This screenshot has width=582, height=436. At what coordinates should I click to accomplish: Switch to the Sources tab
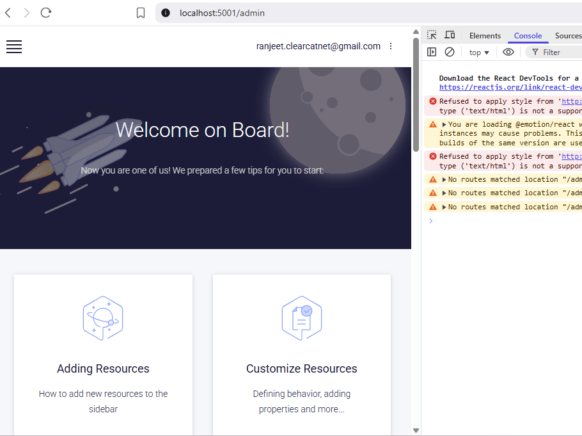(567, 36)
